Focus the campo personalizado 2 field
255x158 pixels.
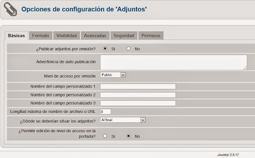pos(138,95)
